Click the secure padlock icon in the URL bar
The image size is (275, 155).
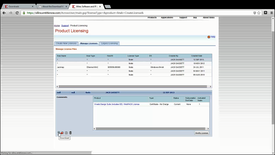coord(24,13)
